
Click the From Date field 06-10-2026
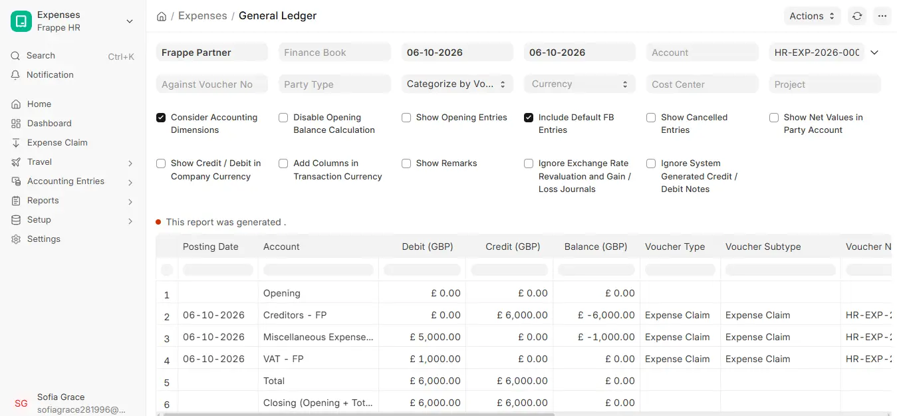457,52
